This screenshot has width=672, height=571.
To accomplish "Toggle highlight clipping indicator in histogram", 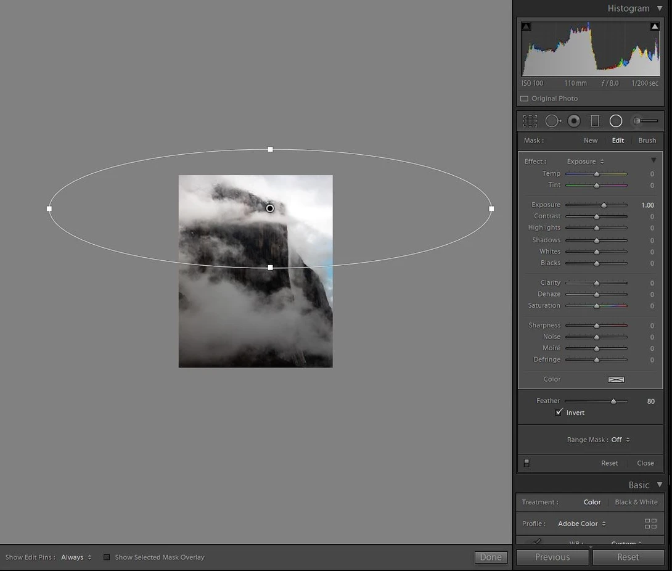I will click(655, 27).
